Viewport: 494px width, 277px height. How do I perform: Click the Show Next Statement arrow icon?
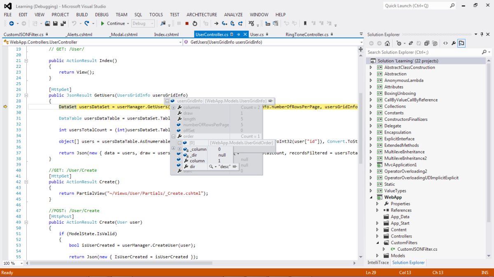(x=217, y=24)
